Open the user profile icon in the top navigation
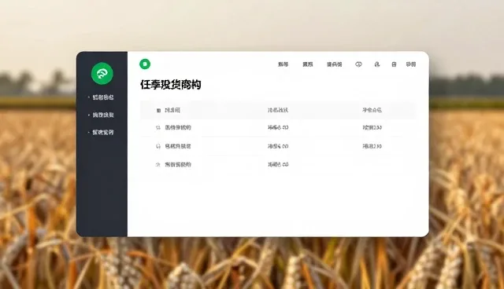 (x=377, y=64)
